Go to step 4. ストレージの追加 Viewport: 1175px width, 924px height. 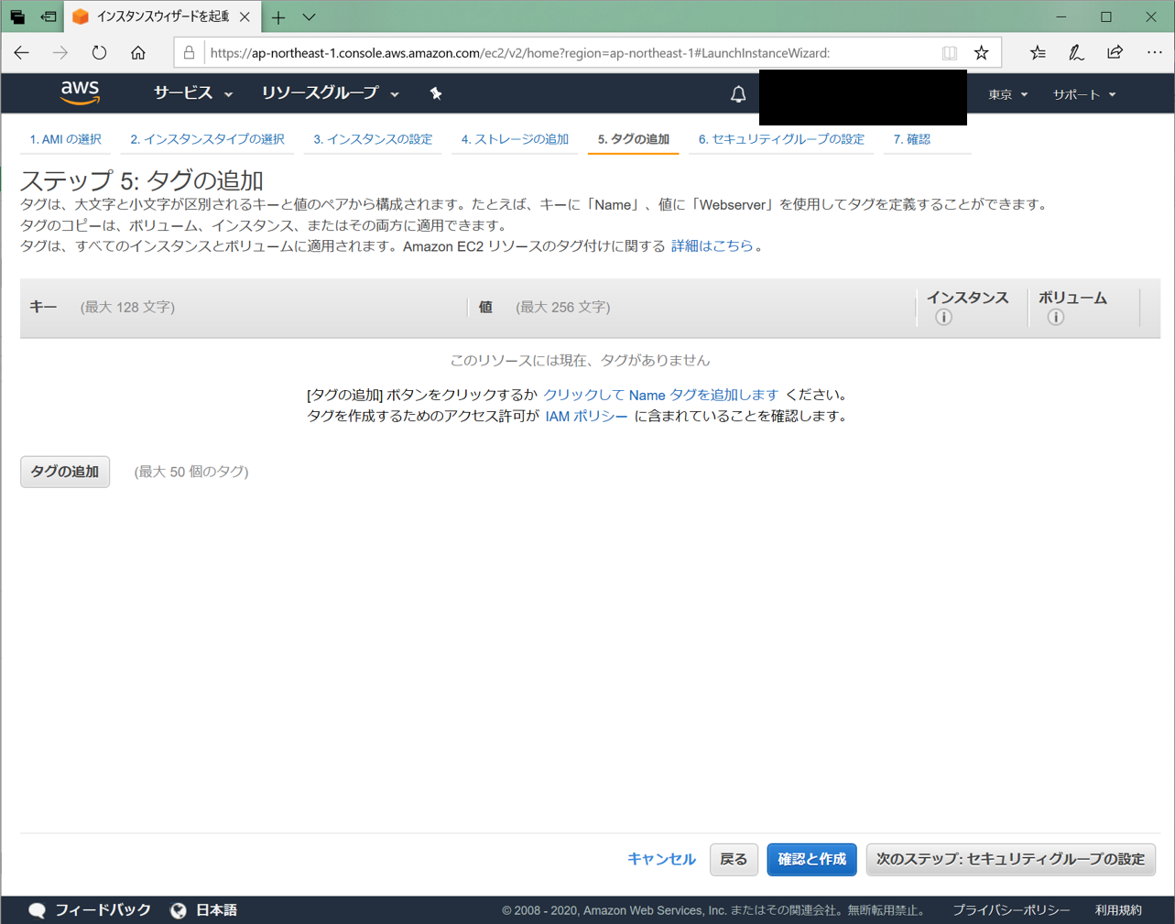[x=515, y=139]
